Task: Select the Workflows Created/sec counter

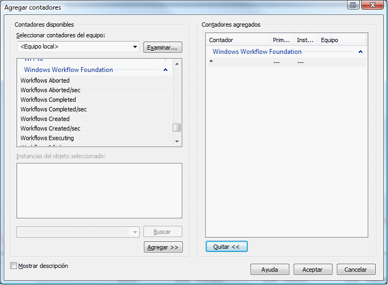Action: click(96, 129)
